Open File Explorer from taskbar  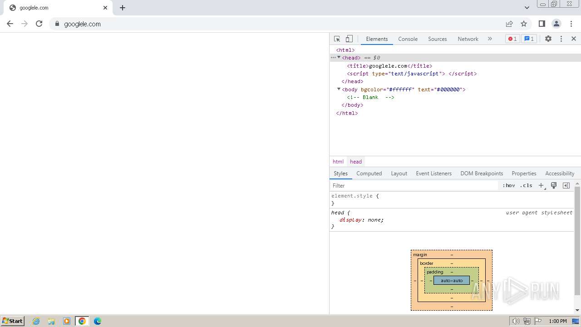click(51, 321)
